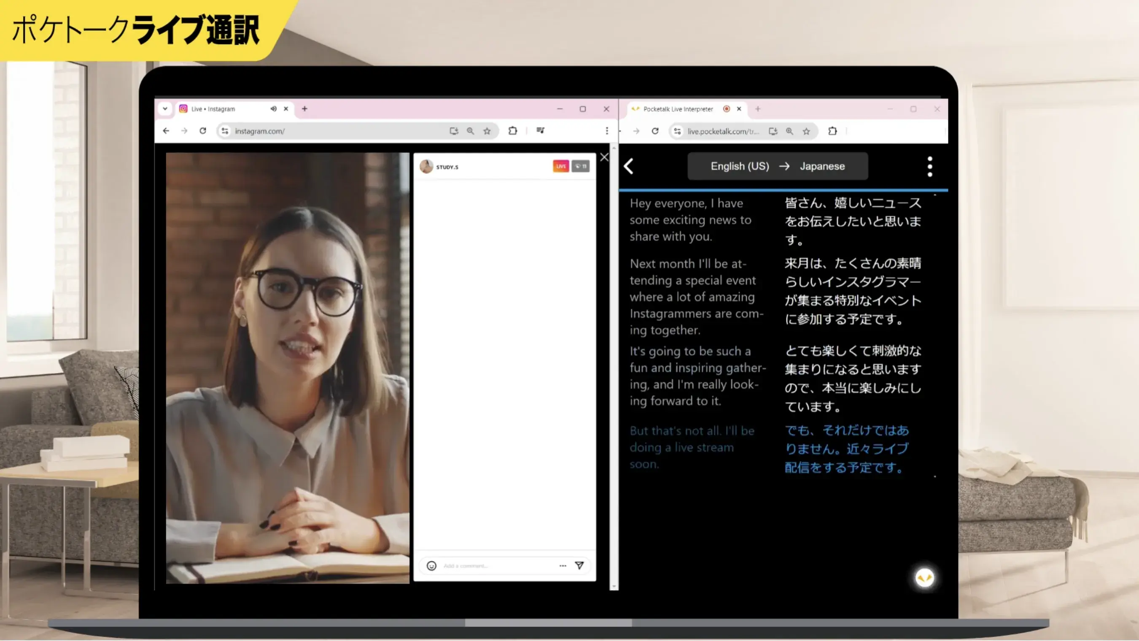1139x641 pixels.
Task: Open more options in comment bar
Action: point(563,566)
